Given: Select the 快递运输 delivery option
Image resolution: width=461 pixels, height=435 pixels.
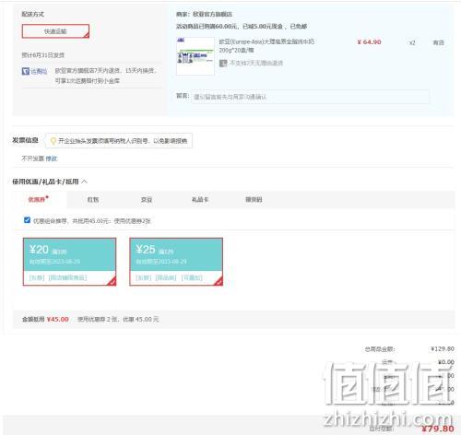Looking at the screenshot, I should click(55, 31).
